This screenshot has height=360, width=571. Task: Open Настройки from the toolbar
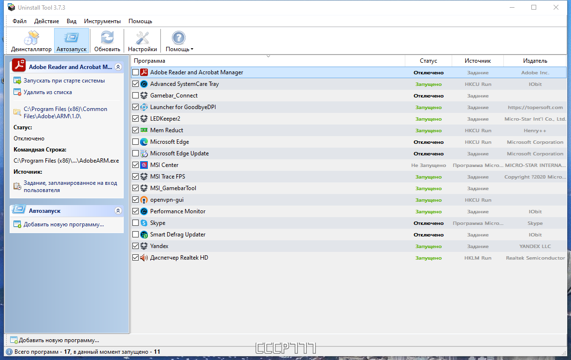(x=143, y=41)
